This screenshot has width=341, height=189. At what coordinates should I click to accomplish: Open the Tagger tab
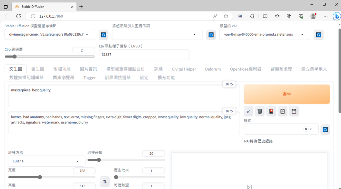coord(89,78)
